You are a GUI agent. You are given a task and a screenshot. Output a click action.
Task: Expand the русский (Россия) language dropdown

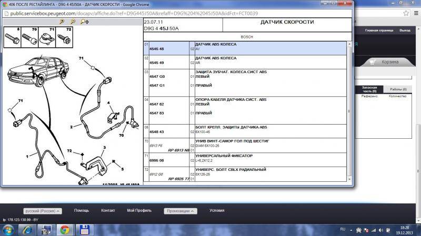click(43, 211)
